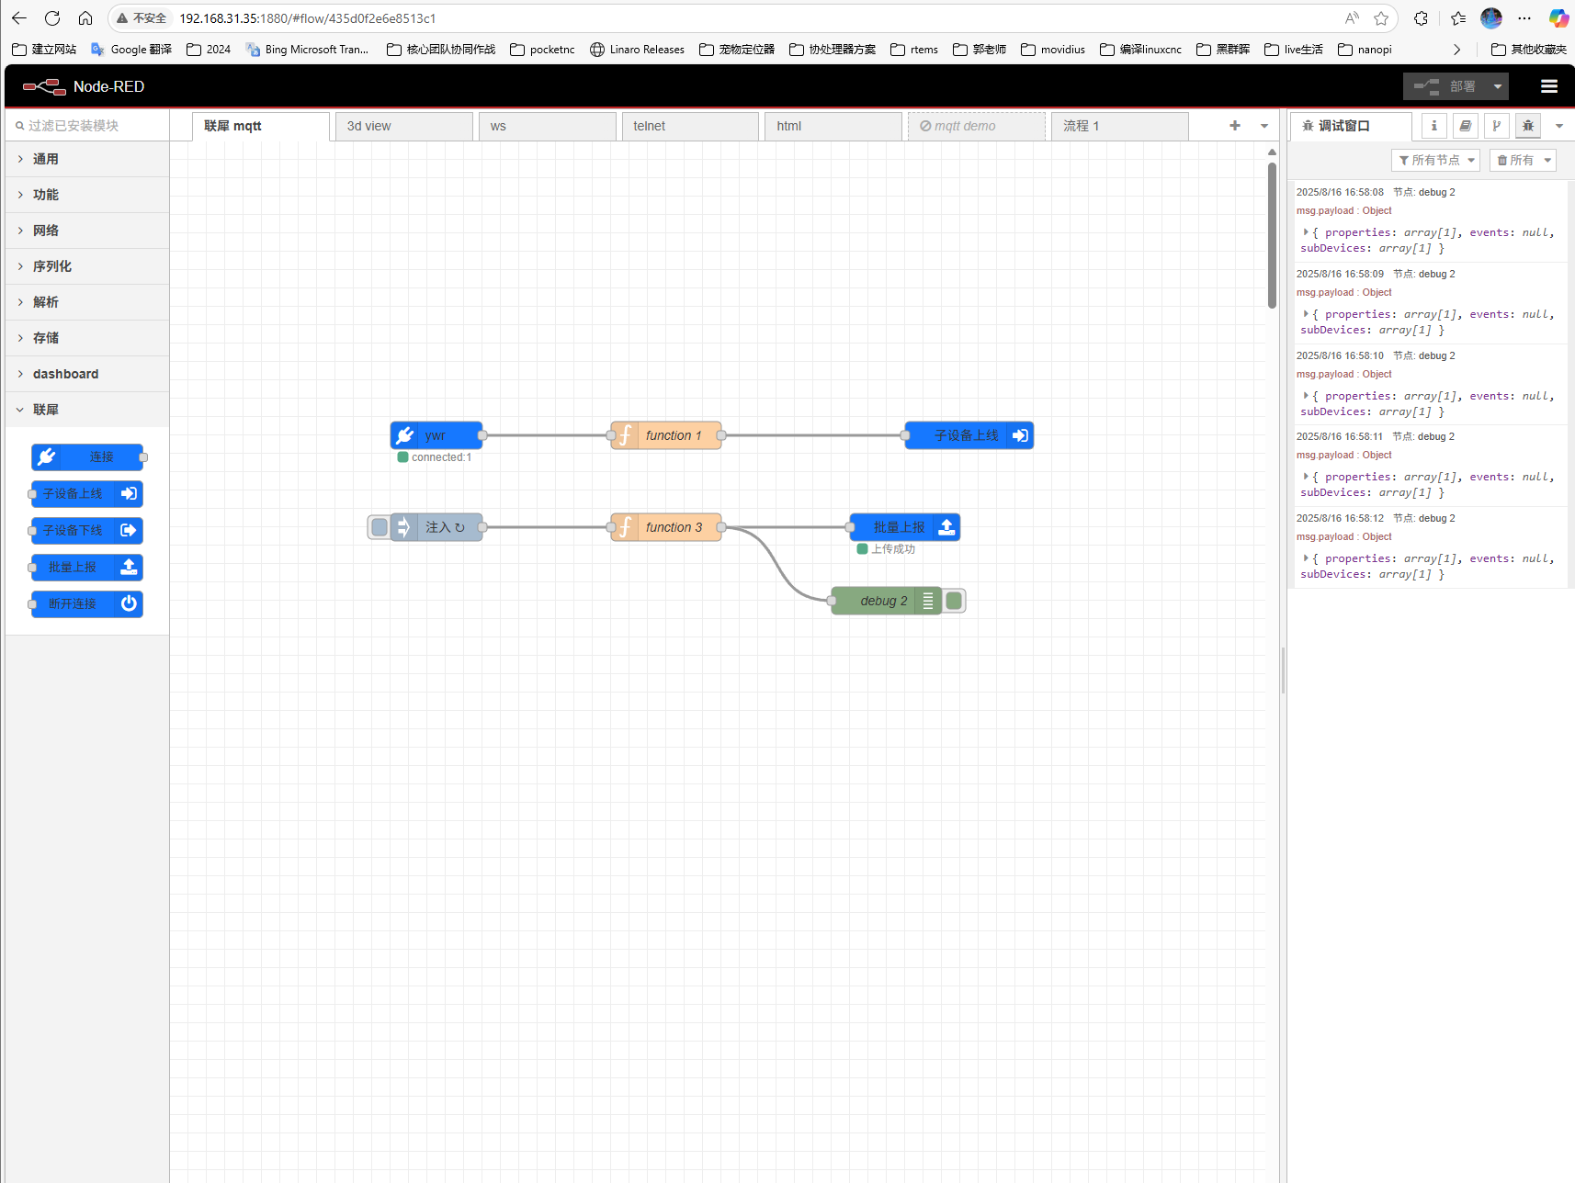Screen dimensions: 1575x1183
Task: Switch to the 3d view flow tab
Action: pos(403,126)
